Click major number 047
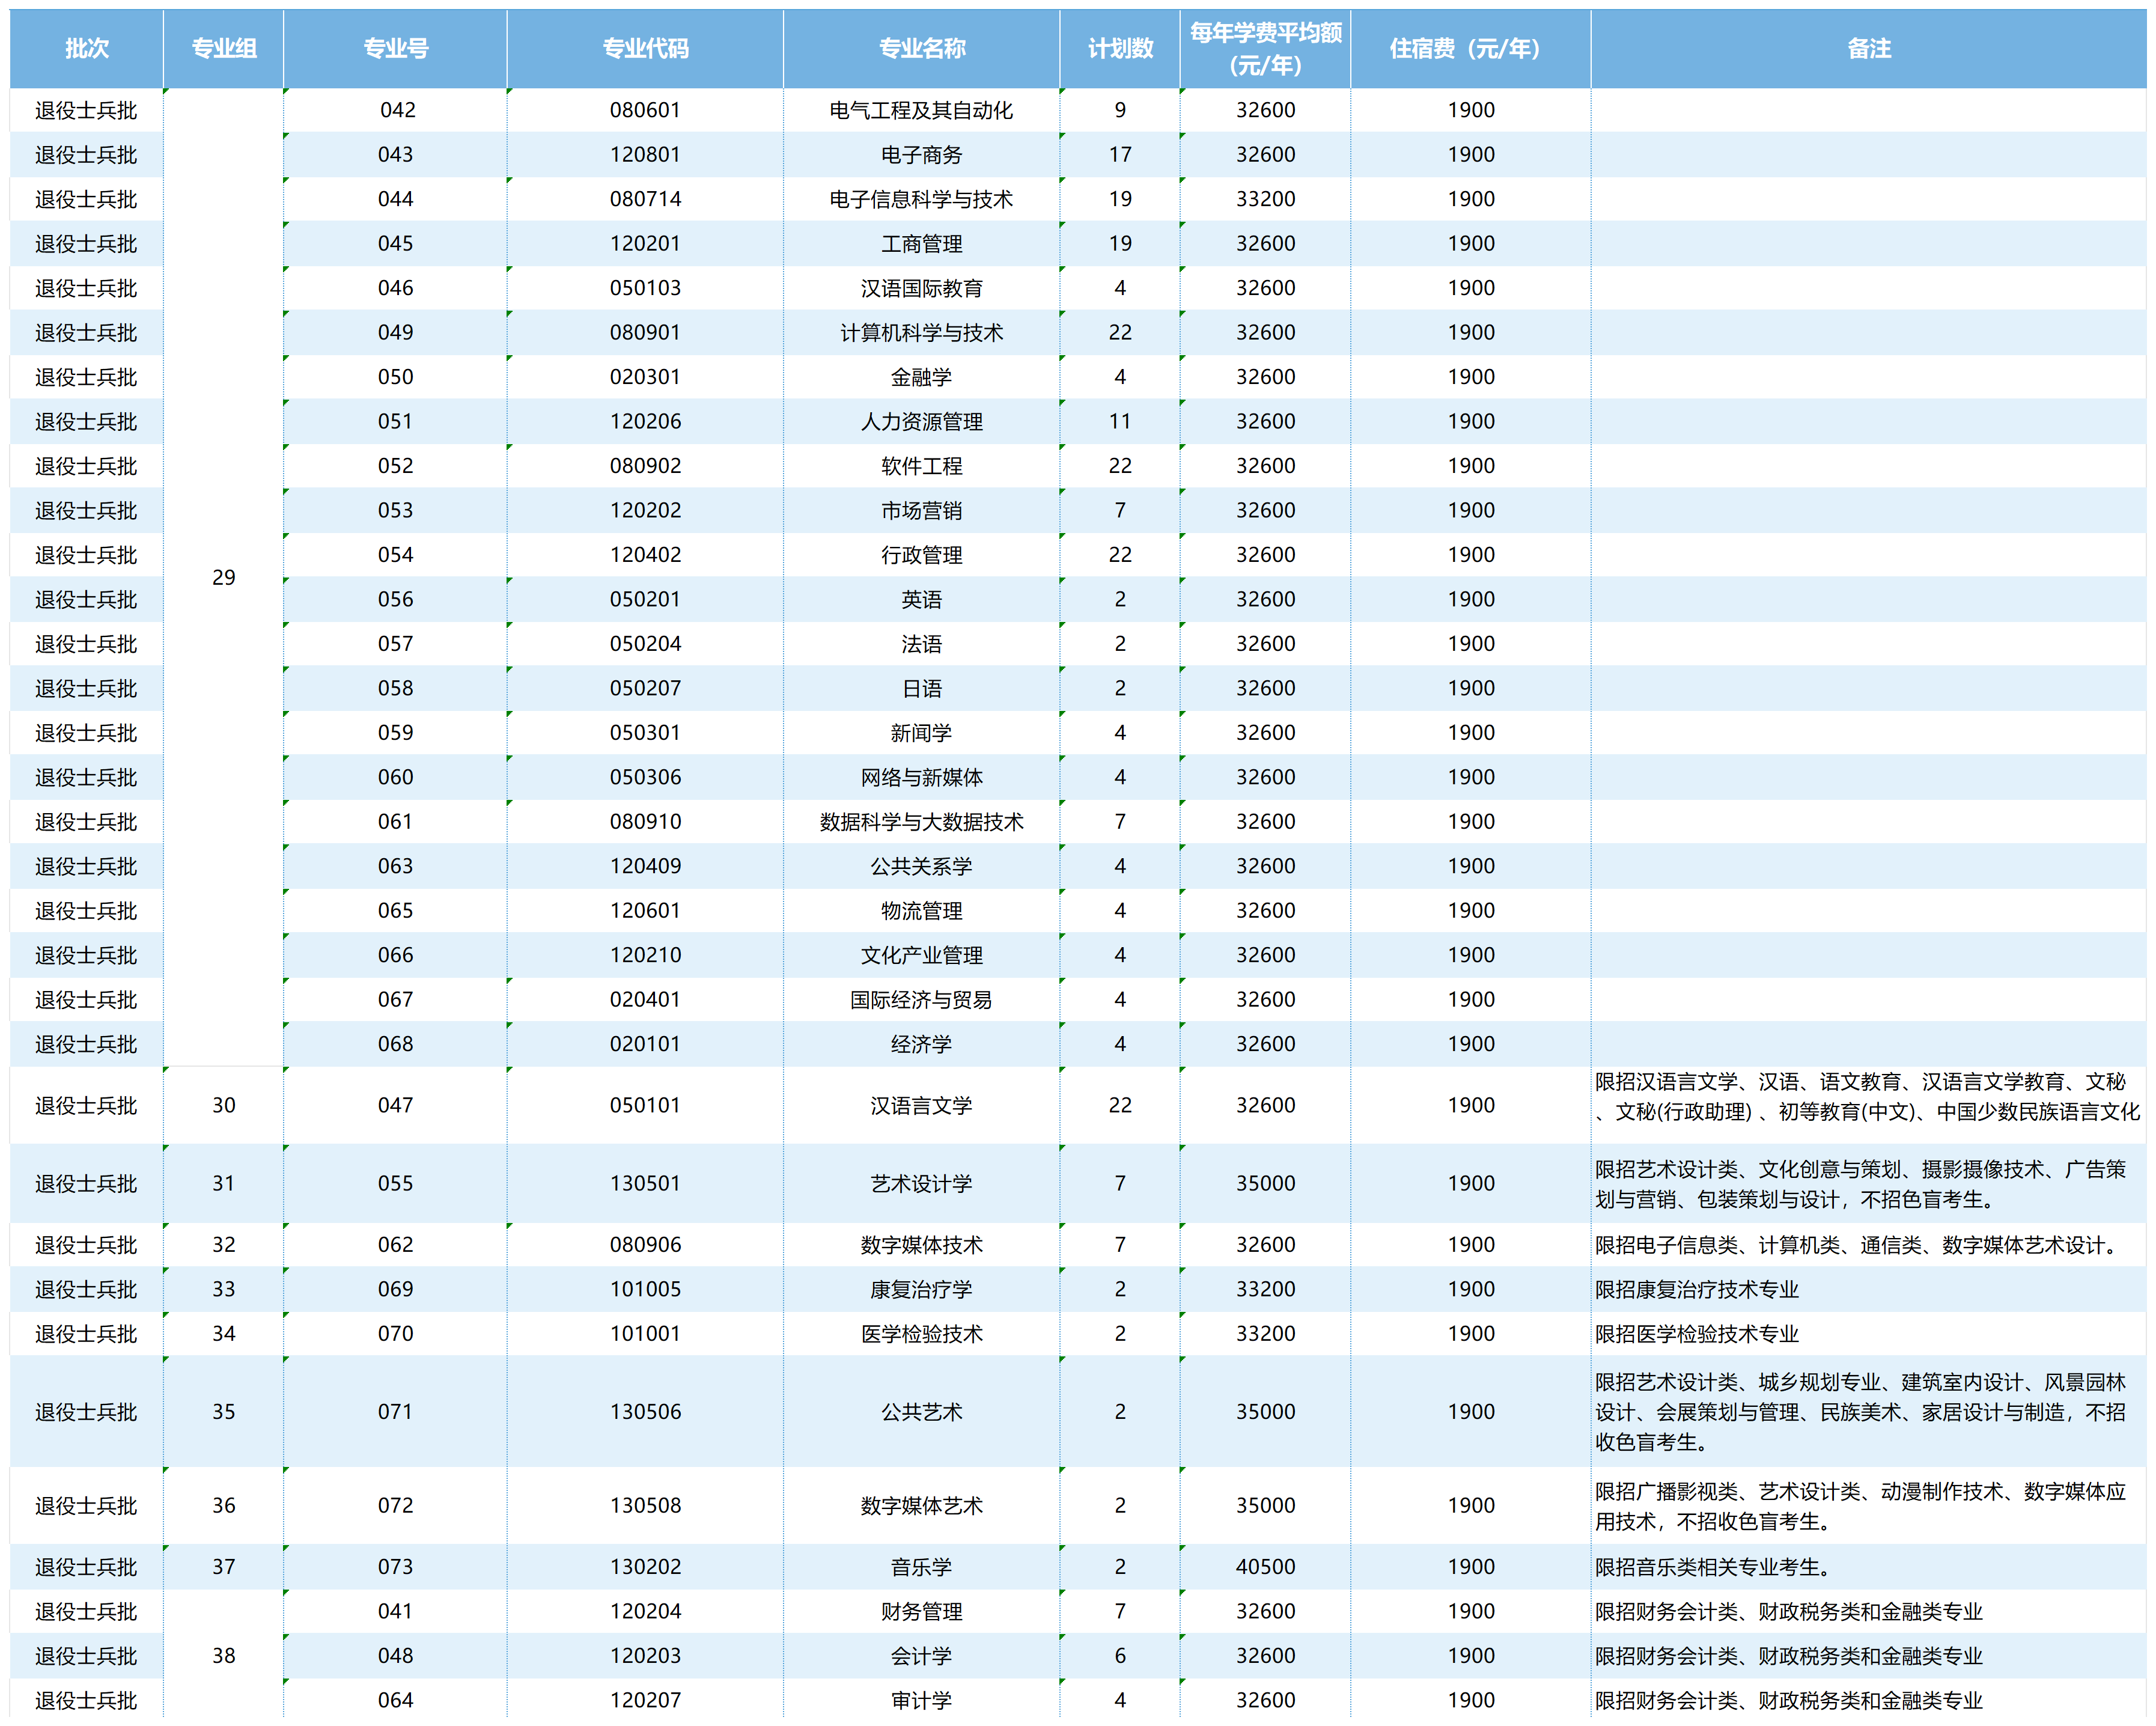Screen dimensions: 2156x1726 [x=396, y=1105]
